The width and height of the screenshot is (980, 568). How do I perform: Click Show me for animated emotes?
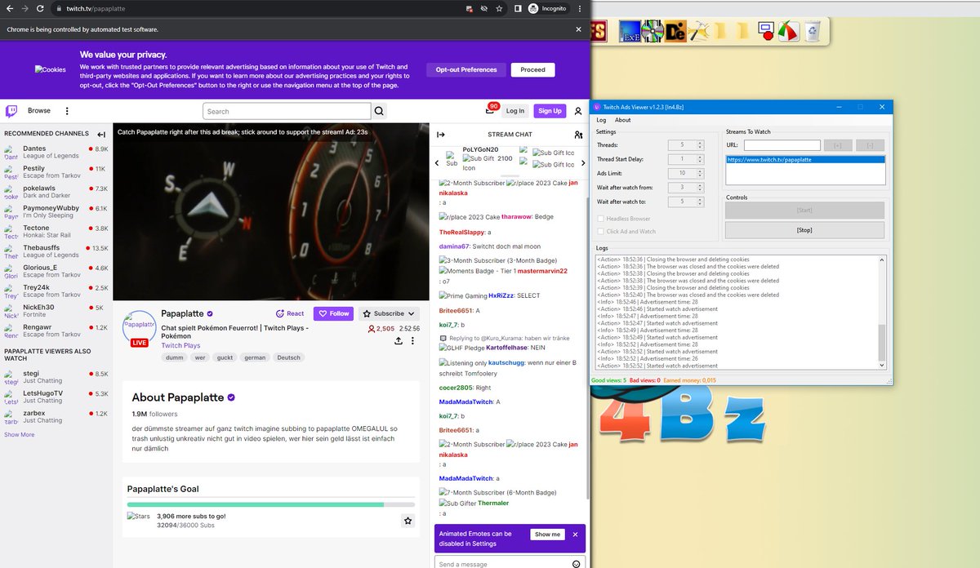coord(547,535)
